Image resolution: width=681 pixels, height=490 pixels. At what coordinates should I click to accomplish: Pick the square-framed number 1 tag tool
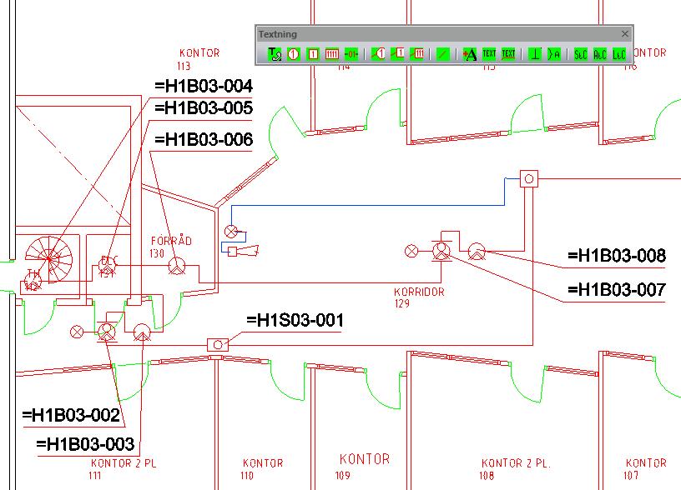(x=313, y=54)
